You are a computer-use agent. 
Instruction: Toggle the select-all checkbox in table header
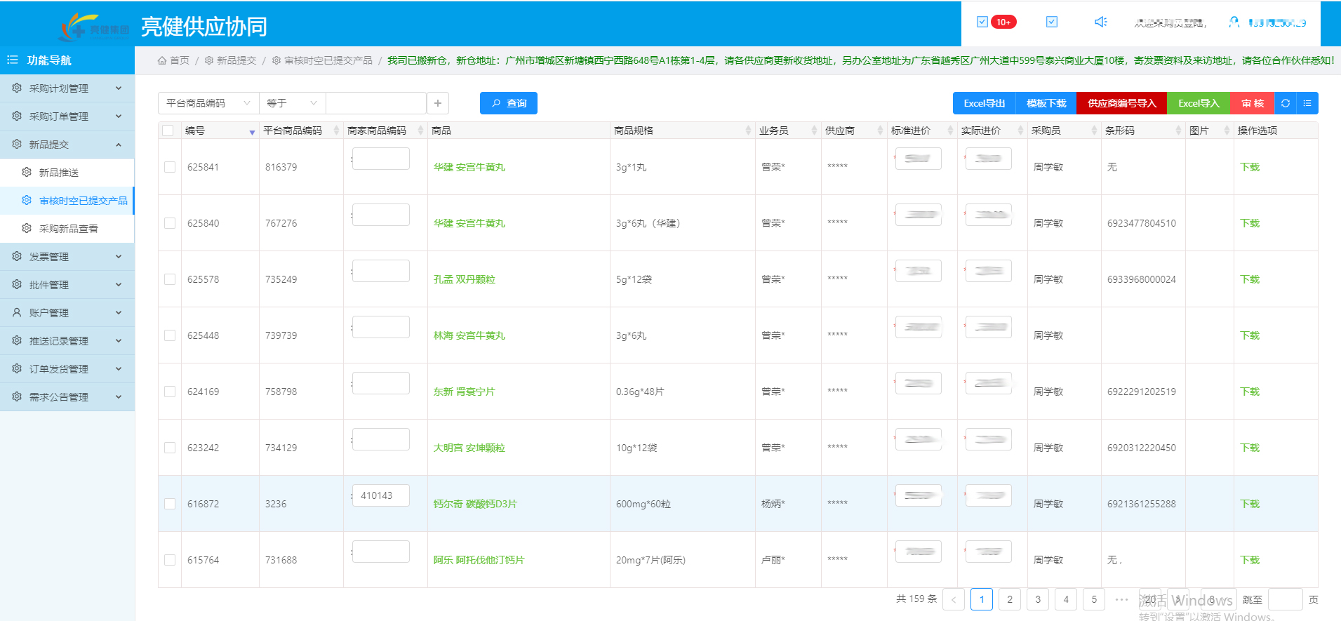point(168,131)
